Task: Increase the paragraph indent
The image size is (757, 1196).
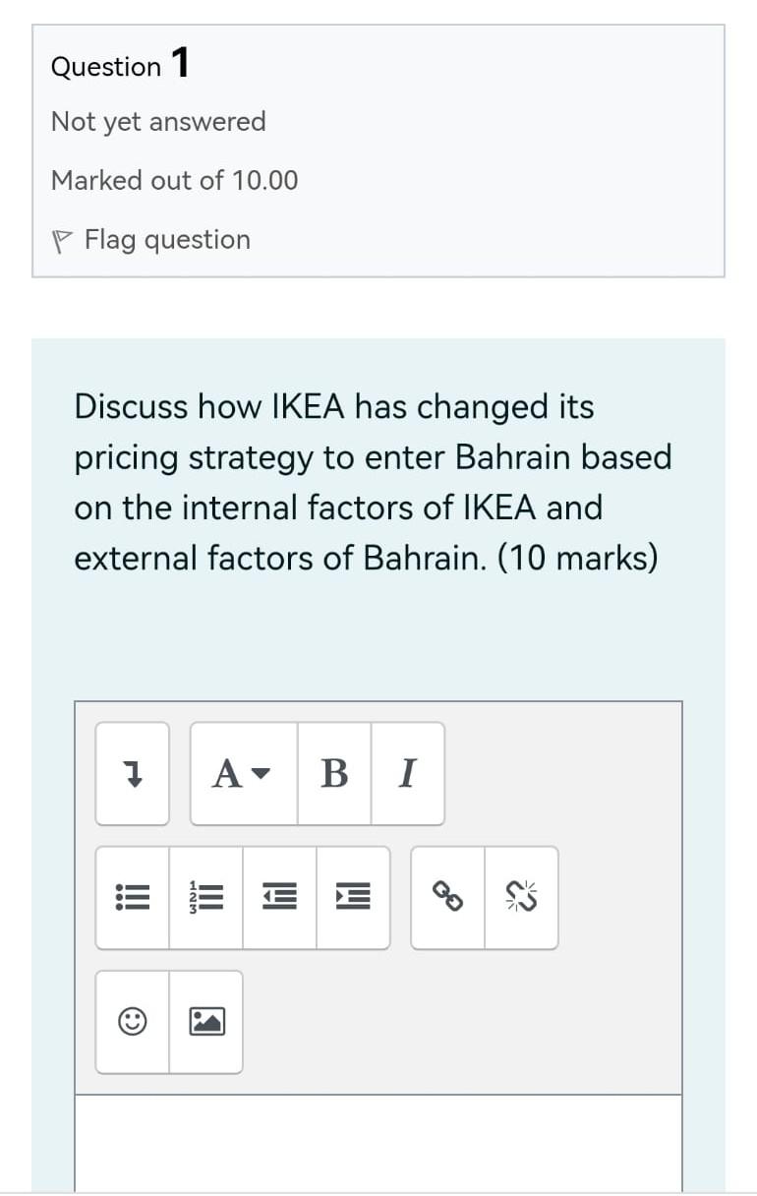Action: point(352,897)
